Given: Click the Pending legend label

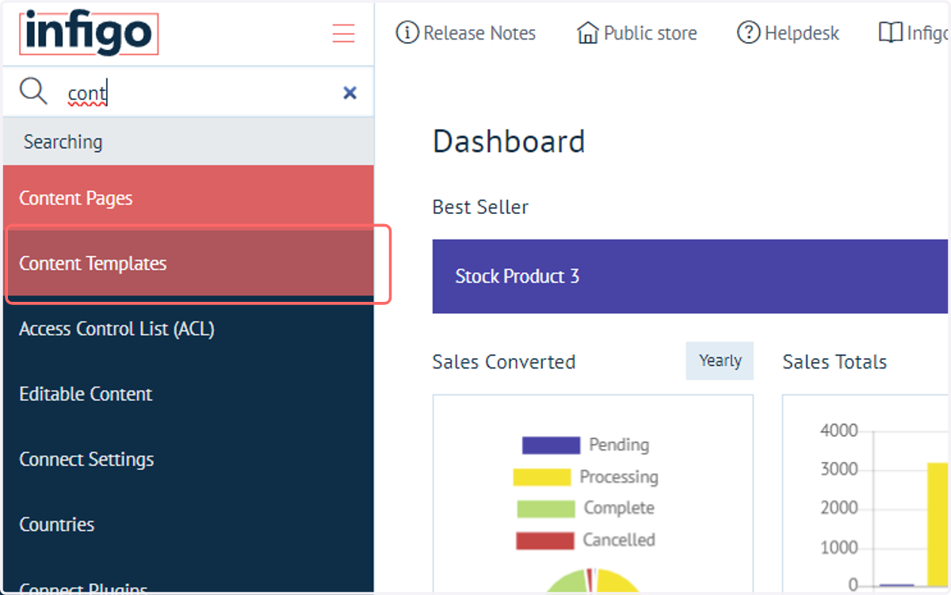Looking at the screenshot, I should tap(619, 445).
